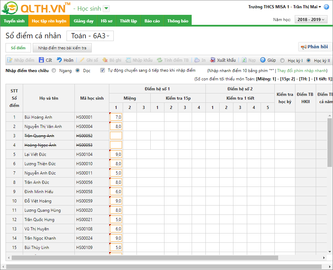Choose Ngang entry direction radio button
The width and height of the screenshot is (333, 270).
pos(54,70)
